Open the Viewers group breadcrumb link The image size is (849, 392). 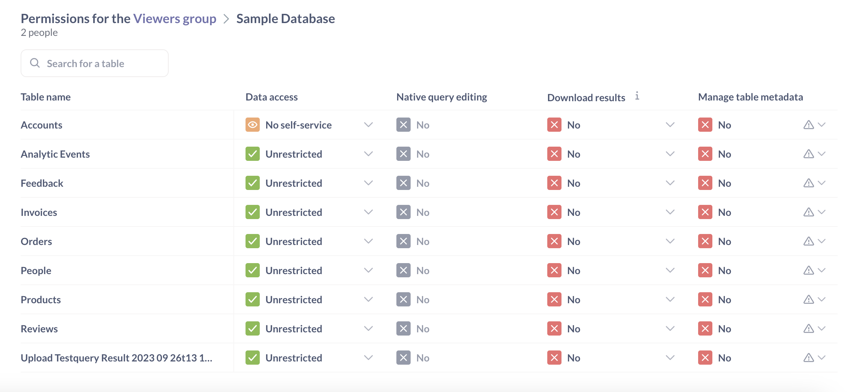tap(175, 18)
